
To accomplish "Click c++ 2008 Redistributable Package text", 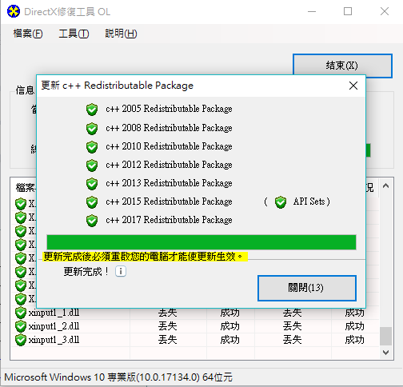I will click(169, 128).
